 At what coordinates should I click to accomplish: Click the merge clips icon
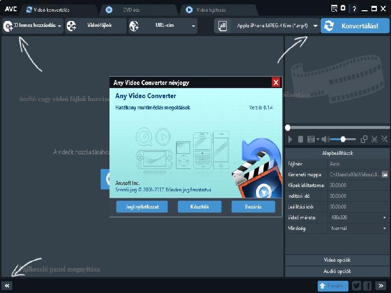point(364,139)
